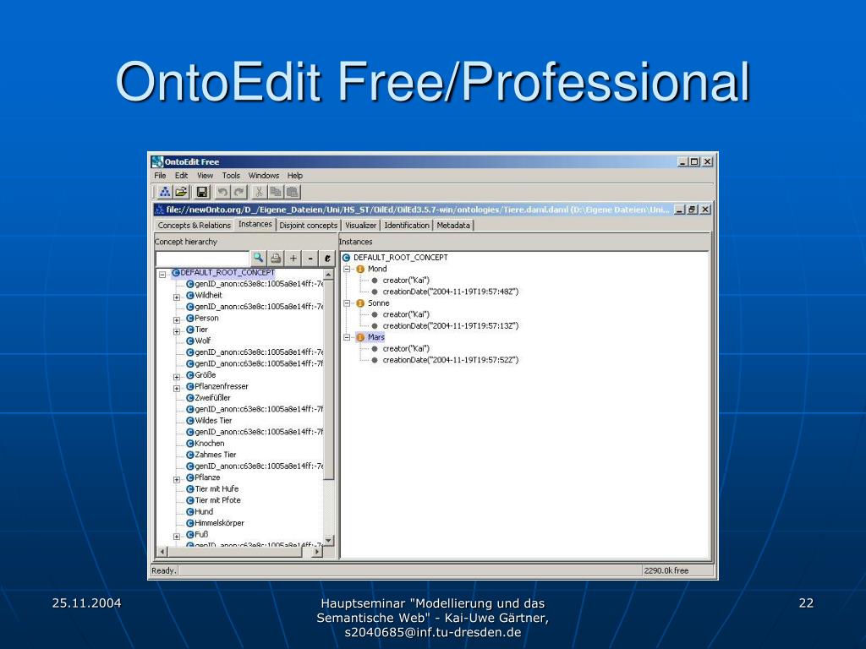Select Tier mit Pfote in concept tree
Viewport: 866px width, 649px height.
tap(217, 500)
